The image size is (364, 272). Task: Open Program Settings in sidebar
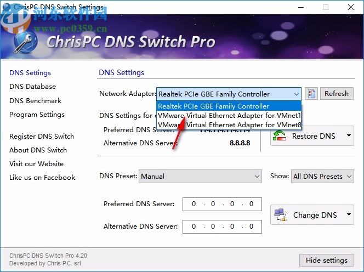tap(37, 115)
